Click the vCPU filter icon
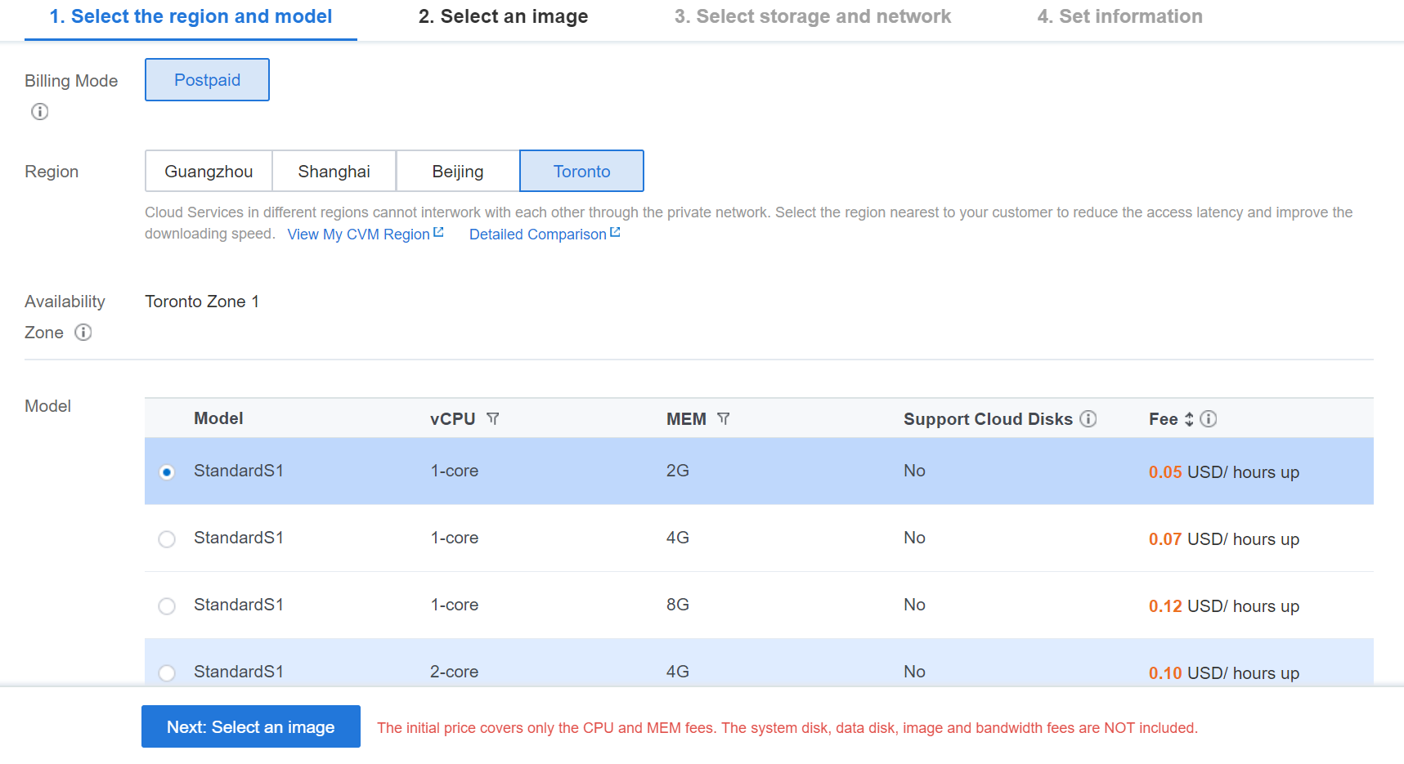Image resolution: width=1404 pixels, height=764 pixels. pyautogui.click(x=493, y=418)
